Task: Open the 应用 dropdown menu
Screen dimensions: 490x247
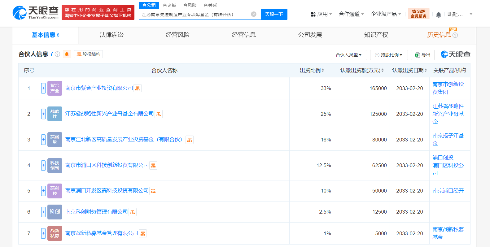Action: click(x=321, y=14)
